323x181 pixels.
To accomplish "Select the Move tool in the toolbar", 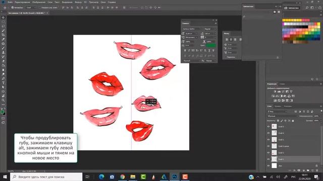I will pos(3,18).
